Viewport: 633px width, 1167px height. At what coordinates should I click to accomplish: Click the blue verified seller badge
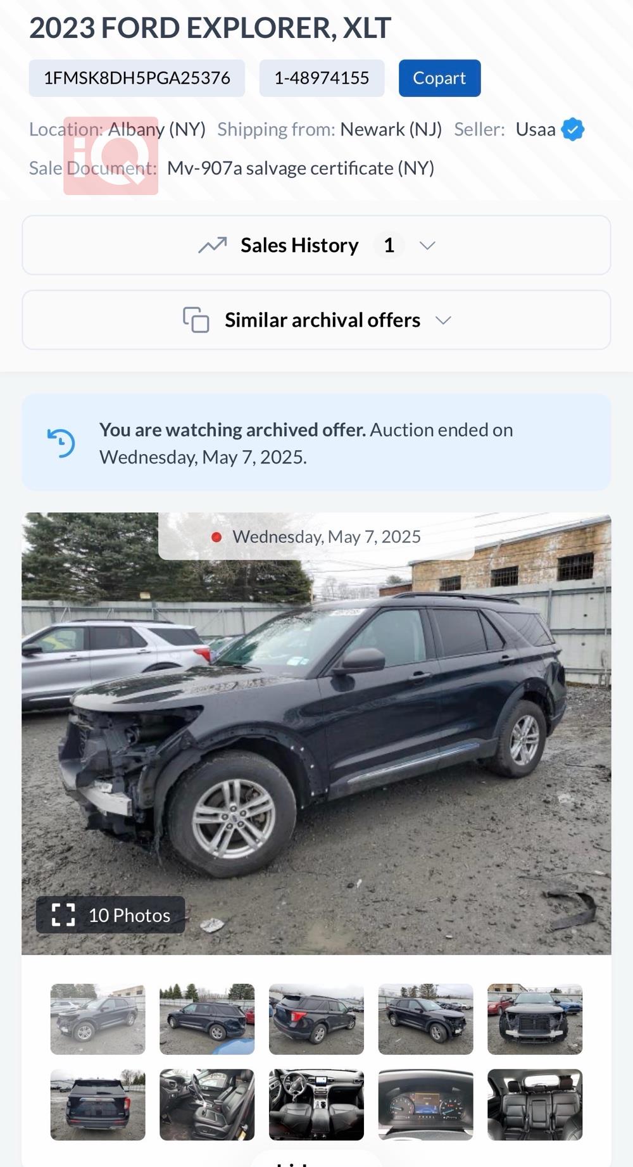click(573, 129)
